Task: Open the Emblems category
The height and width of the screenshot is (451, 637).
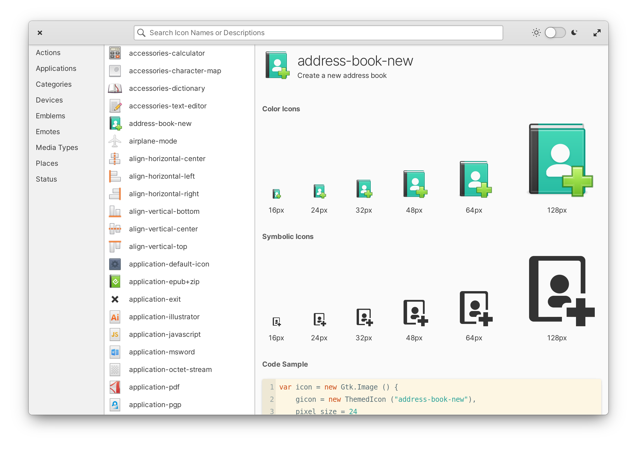Action: pyautogui.click(x=50, y=116)
